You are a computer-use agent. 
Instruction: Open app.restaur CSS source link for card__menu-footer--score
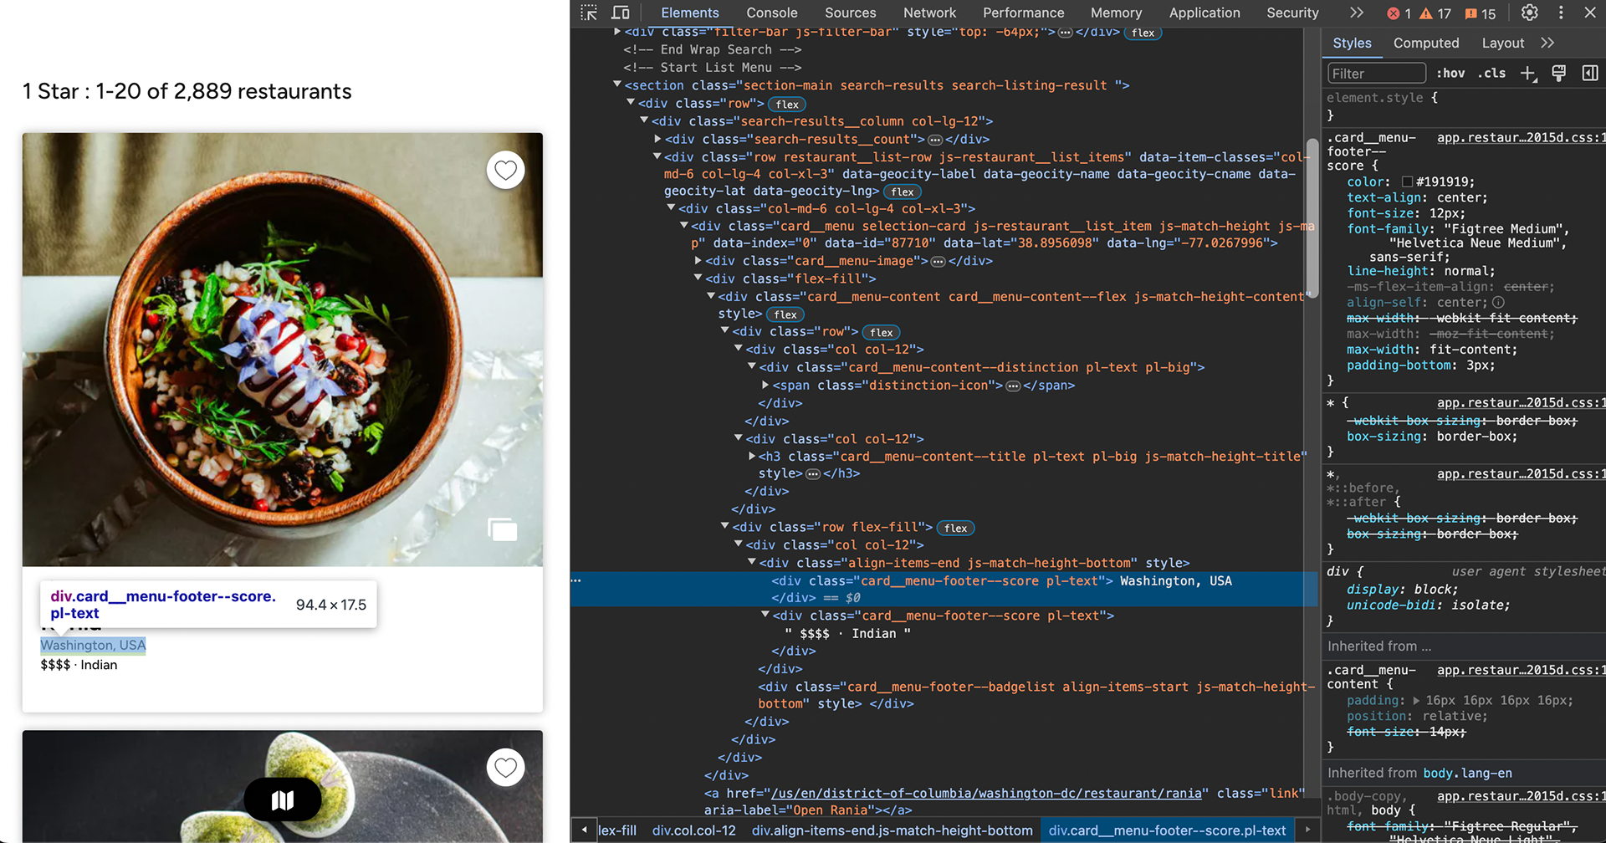click(x=1520, y=138)
